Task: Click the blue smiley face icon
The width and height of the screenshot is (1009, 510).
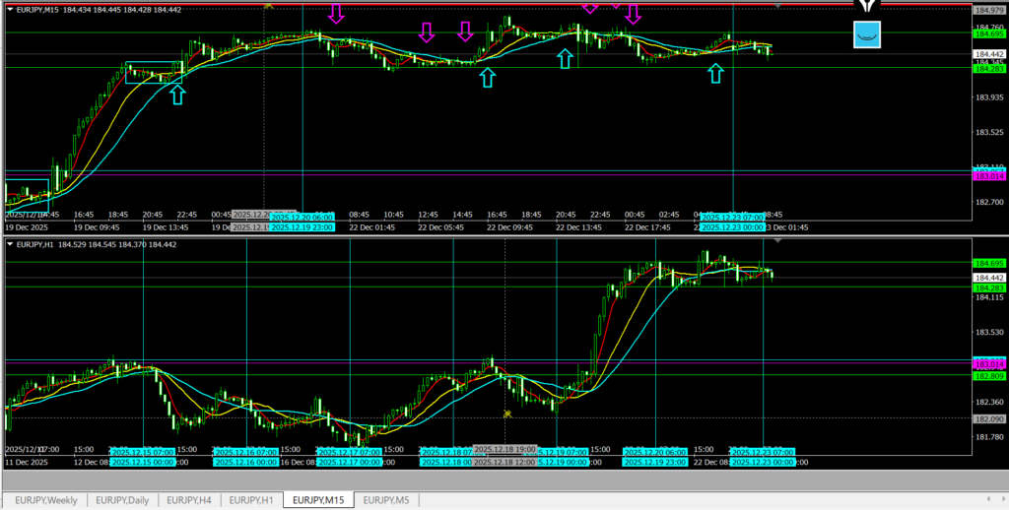Action: pos(867,34)
